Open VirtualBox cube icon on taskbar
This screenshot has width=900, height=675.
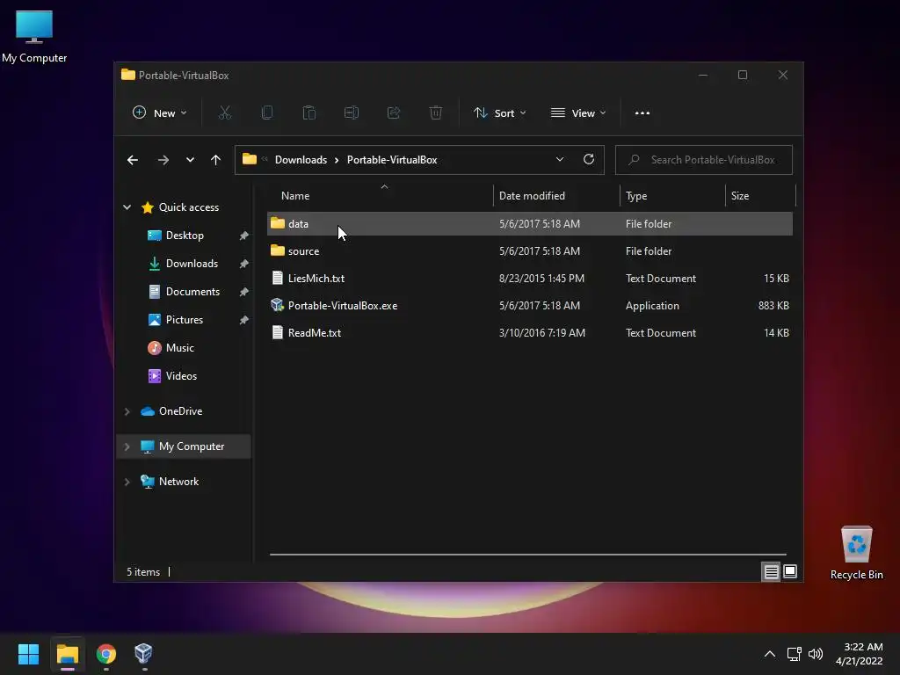click(x=143, y=654)
